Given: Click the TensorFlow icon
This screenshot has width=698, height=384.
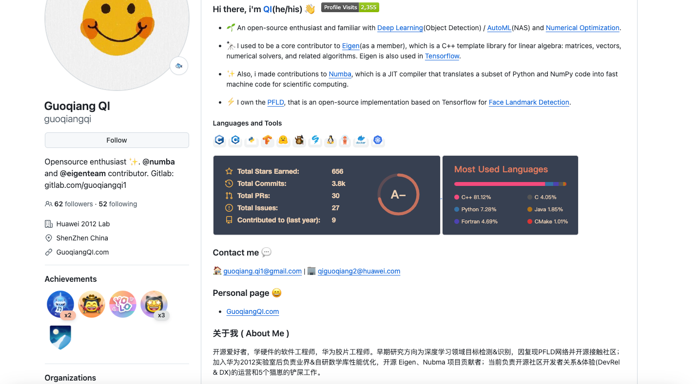Looking at the screenshot, I should point(267,140).
